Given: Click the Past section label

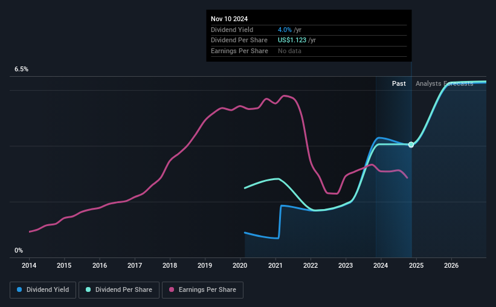Looking at the screenshot, I should (399, 83).
